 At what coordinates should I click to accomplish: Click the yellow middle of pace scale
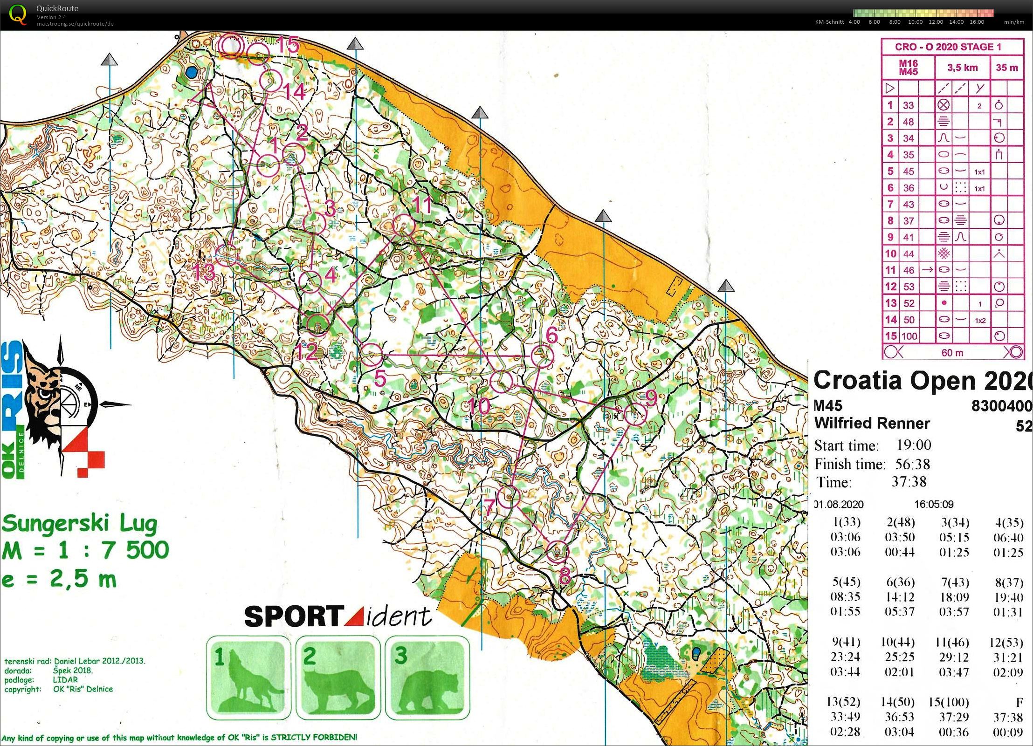pyautogui.click(x=923, y=13)
